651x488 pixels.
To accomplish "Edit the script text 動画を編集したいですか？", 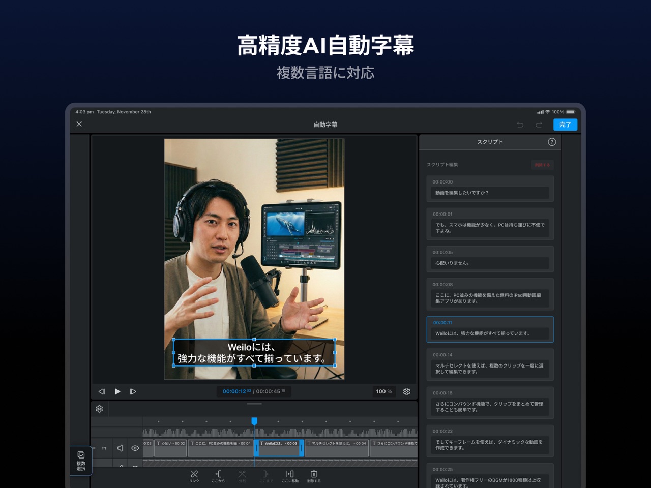I will [490, 193].
